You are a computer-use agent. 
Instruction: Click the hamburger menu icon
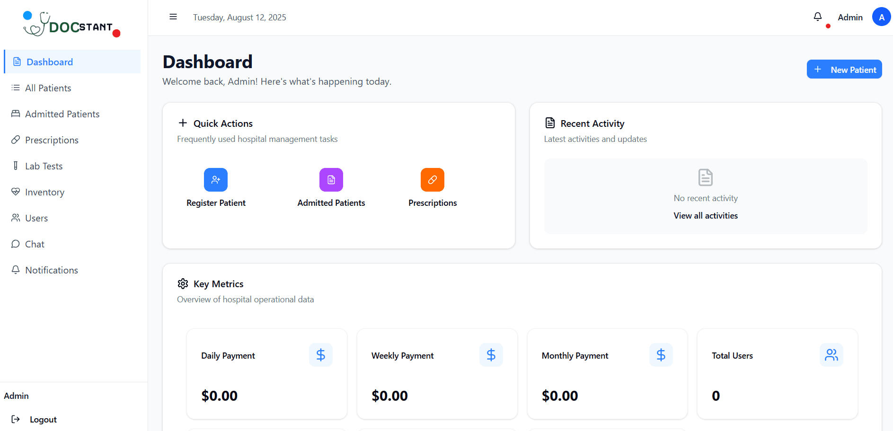(x=173, y=17)
